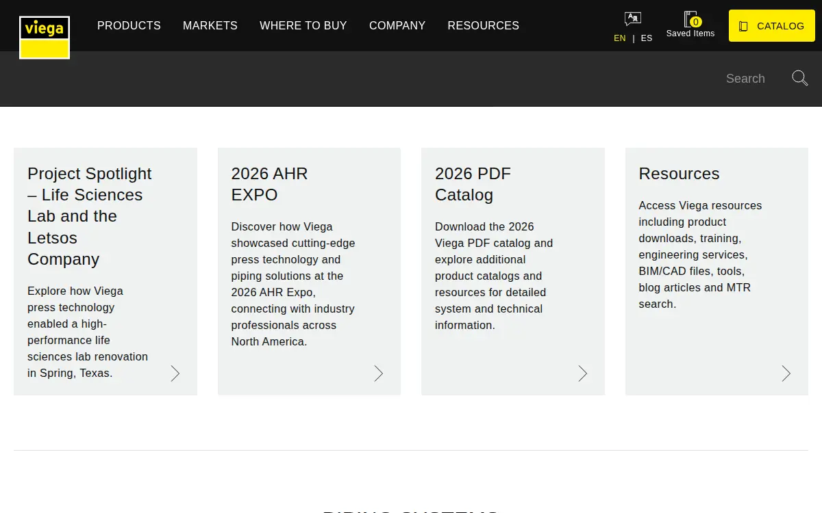This screenshot has height=513, width=822.
Task: Click the saved items count badge 0
Action: tap(696, 22)
